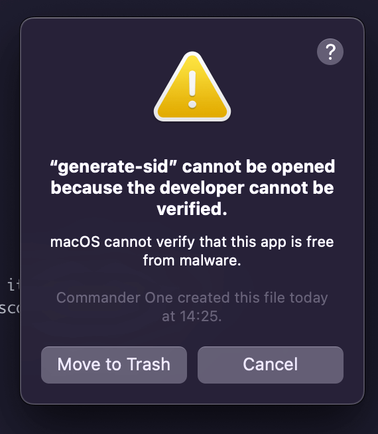This screenshot has width=378, height=434.
Task: Click the "created this file today" gray text
Action: coord(253,298)
